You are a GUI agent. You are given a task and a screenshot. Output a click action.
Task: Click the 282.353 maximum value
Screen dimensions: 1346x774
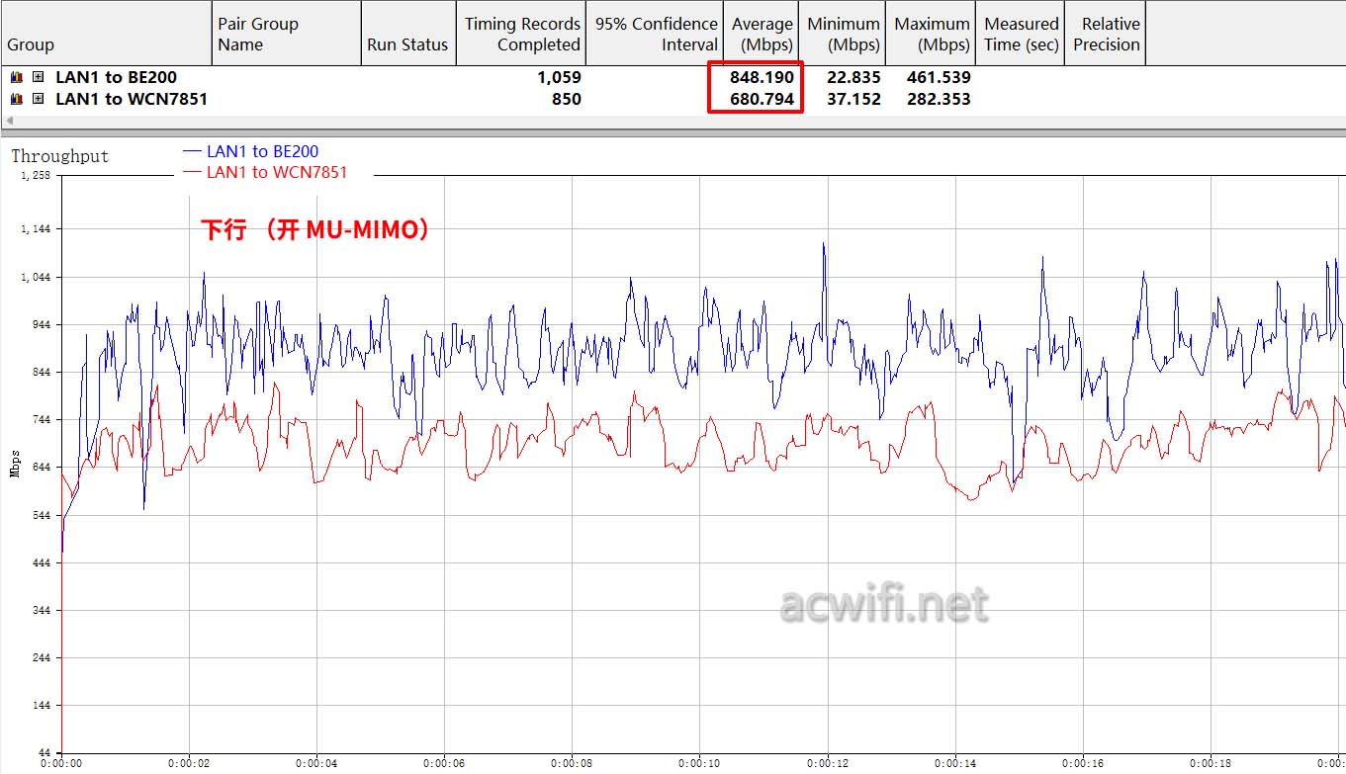[939, 99]
